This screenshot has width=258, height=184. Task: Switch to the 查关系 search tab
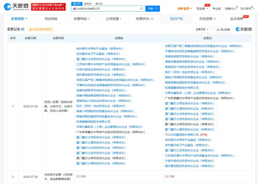[99, 4]
